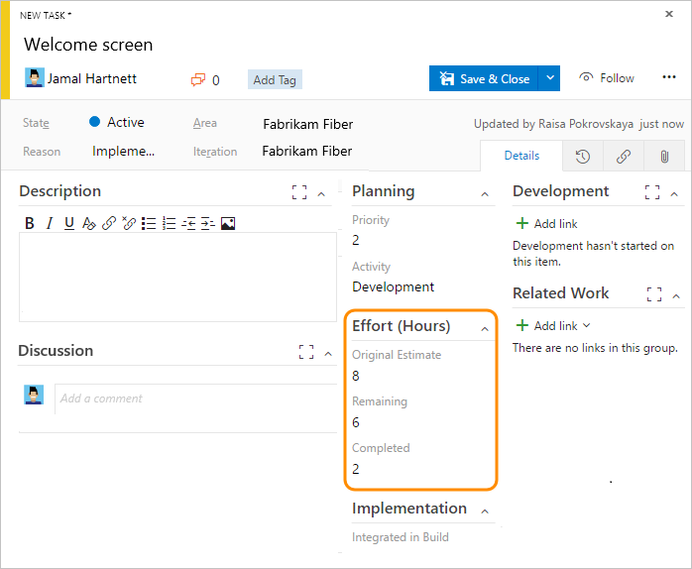Decrease indent in Description
692x569 pixels.
pos(188,223)
